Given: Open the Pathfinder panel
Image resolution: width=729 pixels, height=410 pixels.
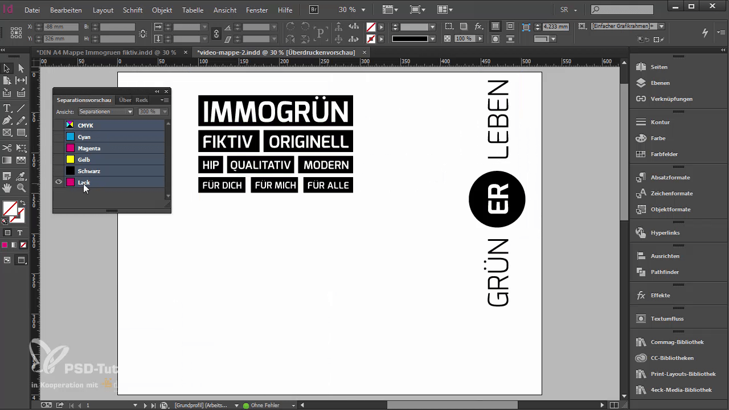Looking at the screenshot, I should 665,272.
